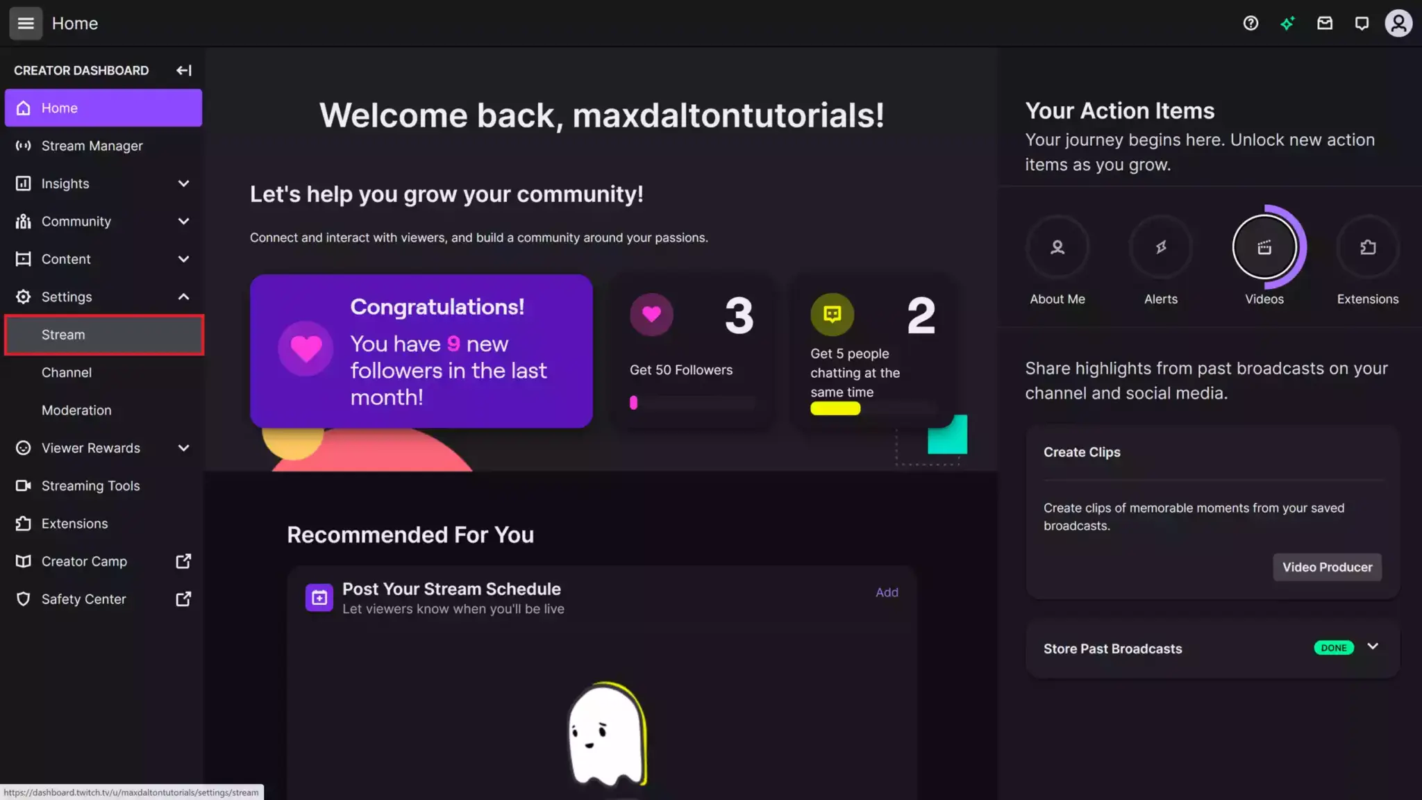The height and width of the screenshot is (800, 1422).
Task: Go to Home in sidebar
Action: click(x=103, y=108)
